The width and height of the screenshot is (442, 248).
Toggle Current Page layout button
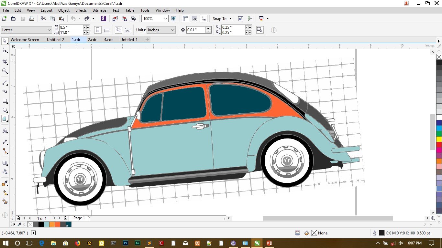[x=127, y=30]
